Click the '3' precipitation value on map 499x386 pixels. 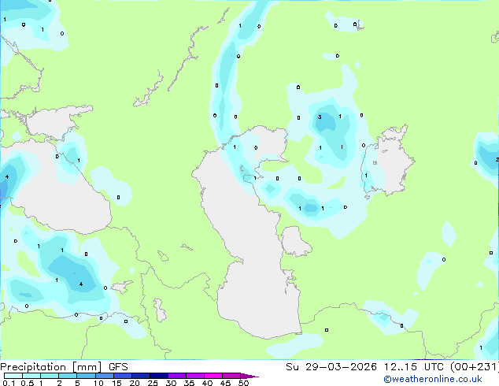coord(320,117)
